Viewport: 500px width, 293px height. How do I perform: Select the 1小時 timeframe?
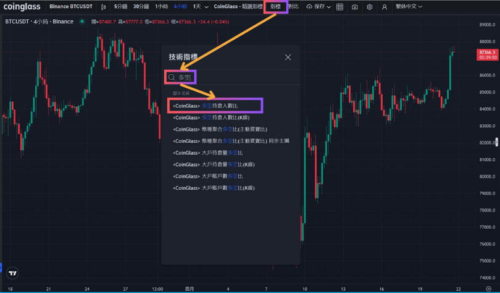point(161,6)
